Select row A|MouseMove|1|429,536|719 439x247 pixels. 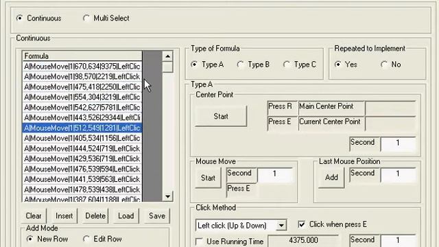(82, 158)
